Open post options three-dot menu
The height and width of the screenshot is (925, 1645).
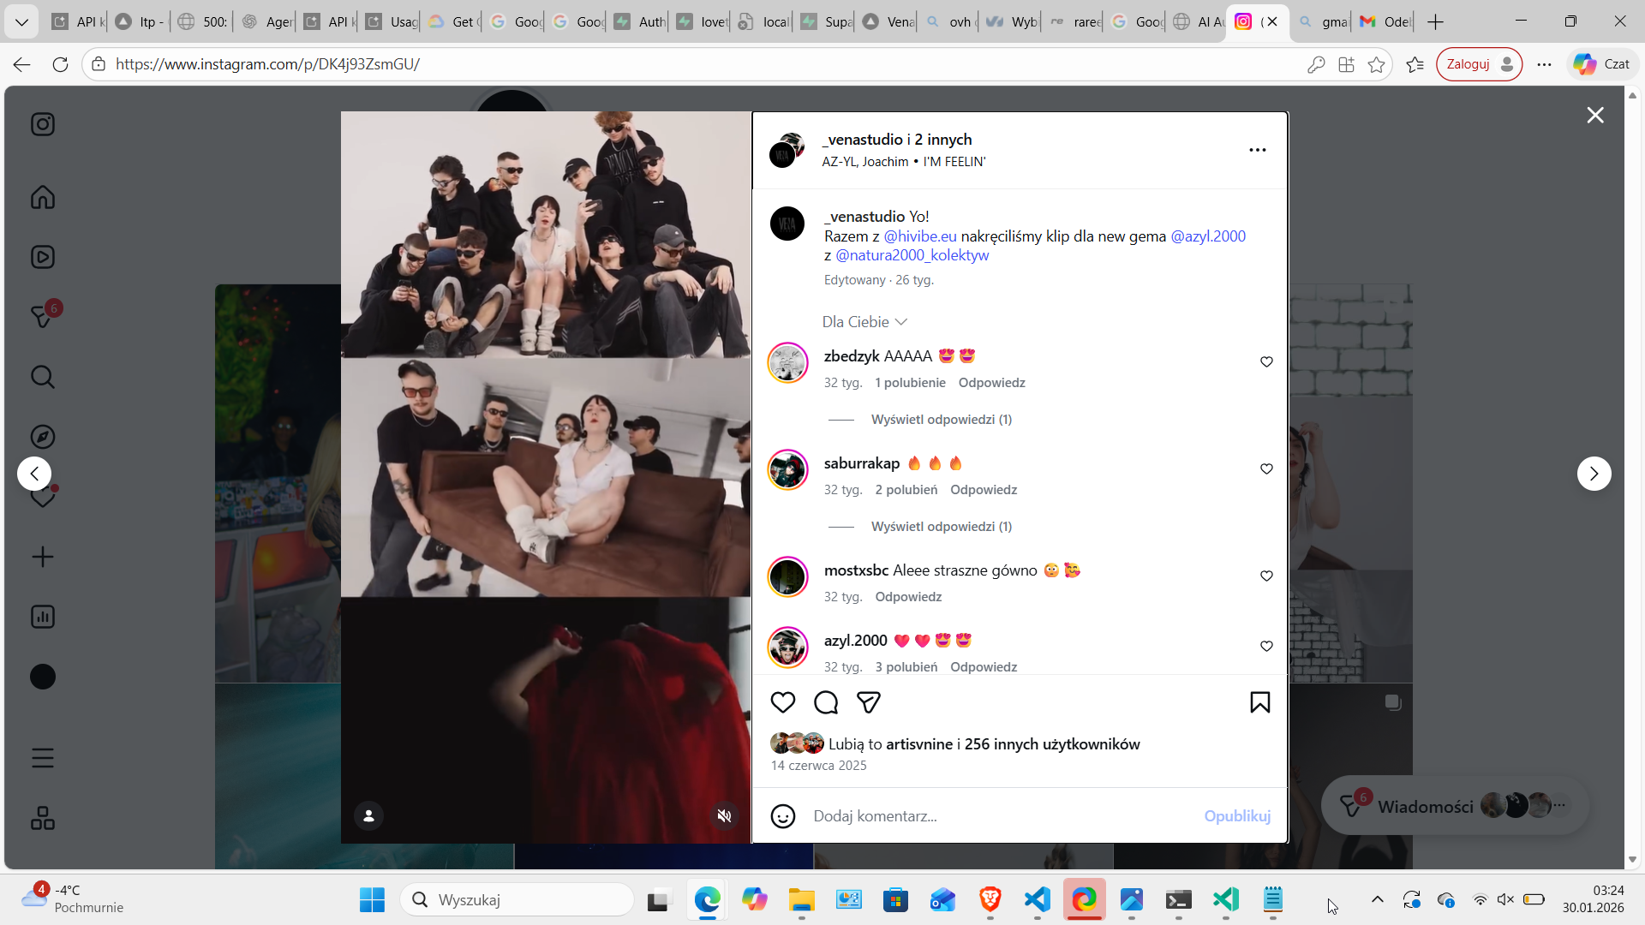coord(1257,150)
